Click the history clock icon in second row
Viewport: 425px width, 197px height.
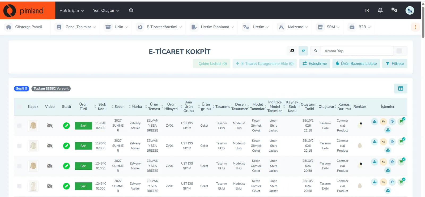392,142
